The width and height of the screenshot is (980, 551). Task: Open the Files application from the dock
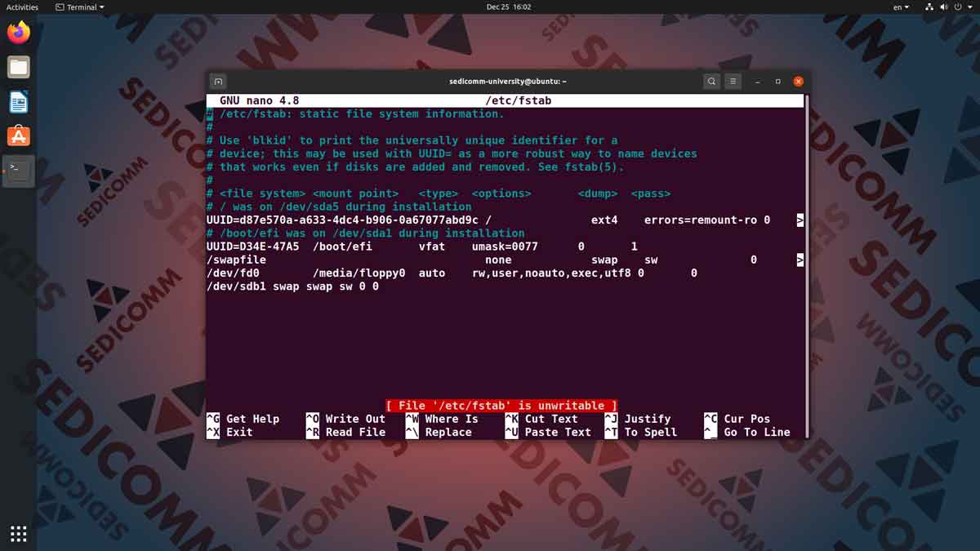pos(18,67)
